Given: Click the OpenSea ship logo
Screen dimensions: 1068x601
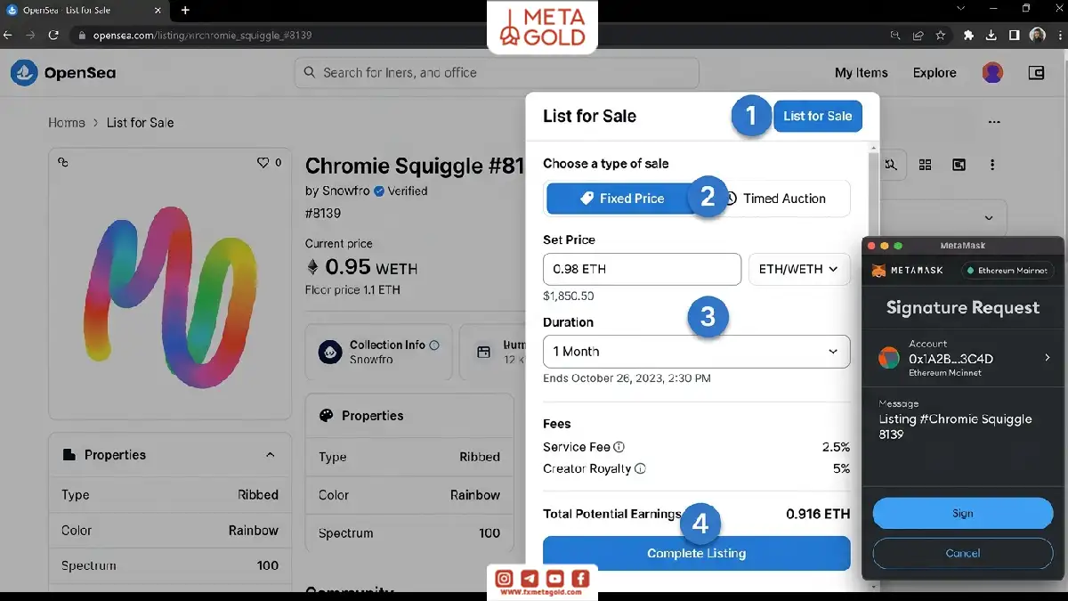Looking at the screenshot, I should pos(24,73).
